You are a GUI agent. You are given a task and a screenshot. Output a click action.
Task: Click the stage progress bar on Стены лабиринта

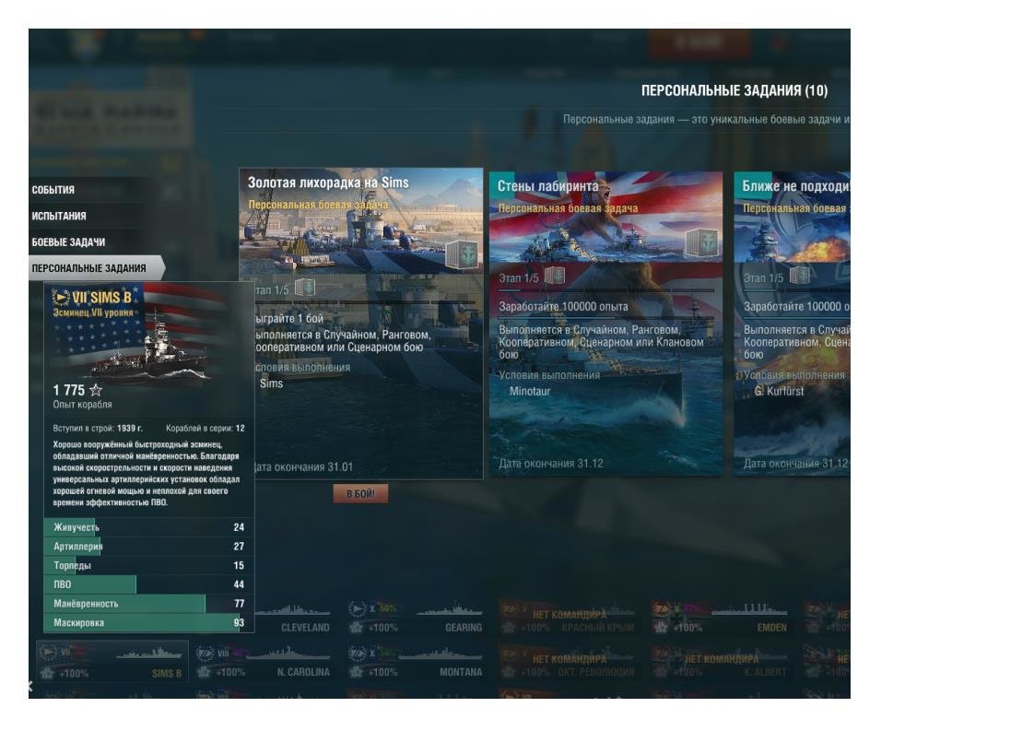606,290
